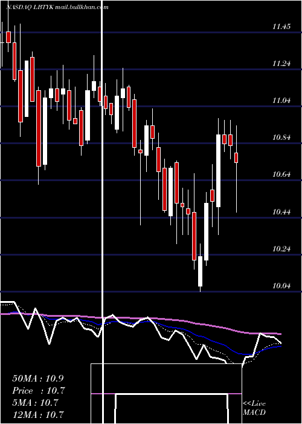
Task: Click the 10.24 price axis label
Action: pyautogui.click(x=281, y=249)
